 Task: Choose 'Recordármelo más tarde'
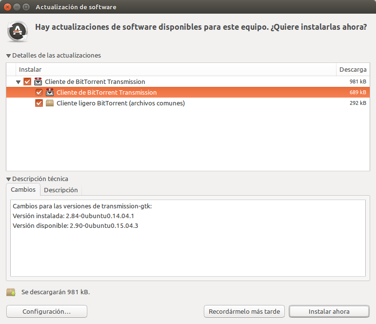244,311
